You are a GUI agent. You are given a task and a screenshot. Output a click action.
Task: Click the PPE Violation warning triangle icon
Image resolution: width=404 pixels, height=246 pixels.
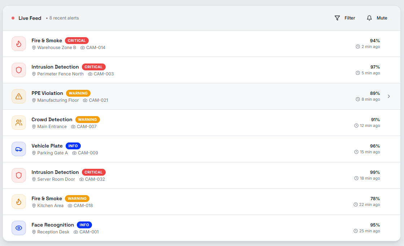(19, 96)
